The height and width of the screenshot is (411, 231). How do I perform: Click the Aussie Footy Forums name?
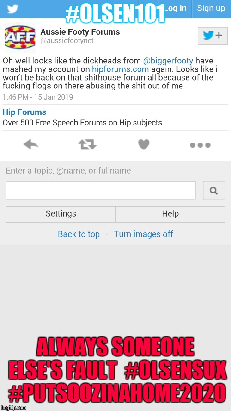click(x=80, y=32)
